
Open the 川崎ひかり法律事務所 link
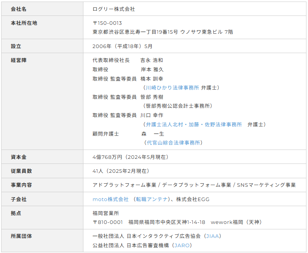[x=172, y=88]
